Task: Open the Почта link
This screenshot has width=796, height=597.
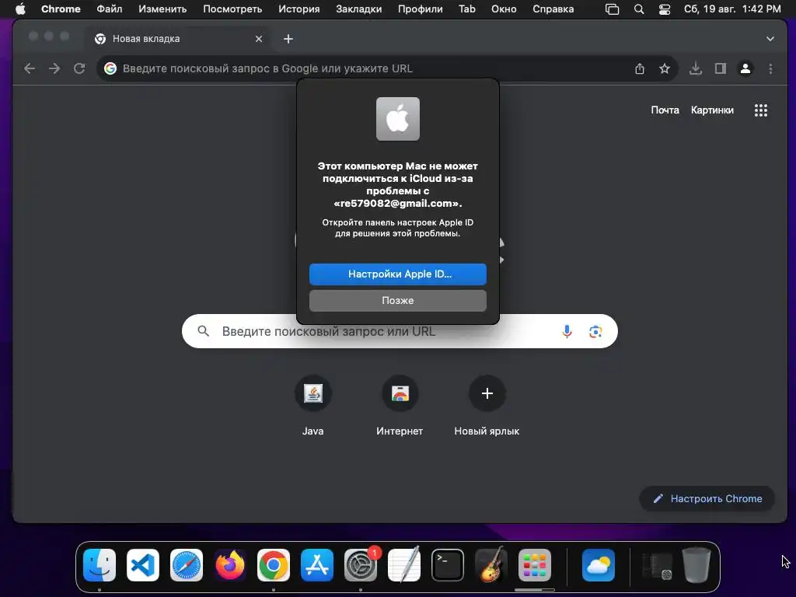Action: tap(665, 110)
